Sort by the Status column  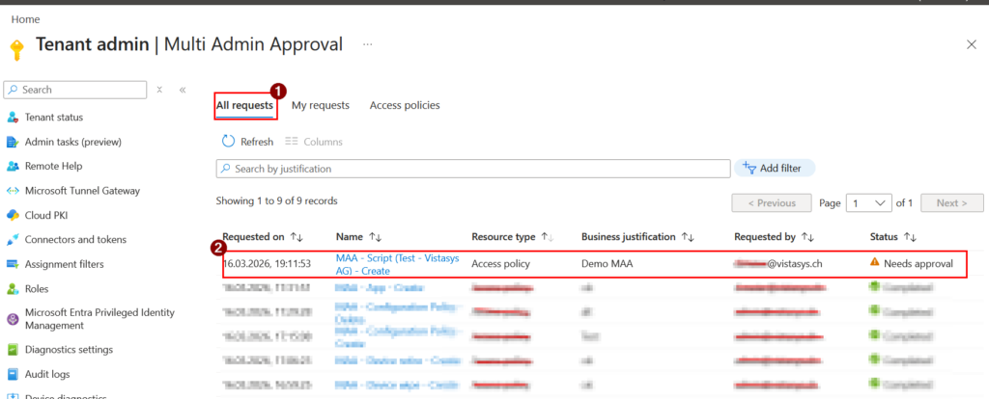pos(910,237)
